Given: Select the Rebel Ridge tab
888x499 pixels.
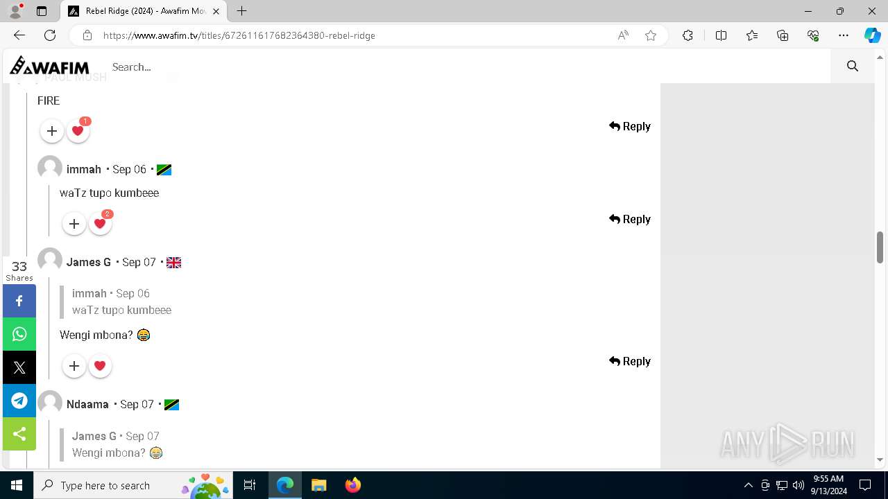Looking at the screenshot, I should (144, 11).
